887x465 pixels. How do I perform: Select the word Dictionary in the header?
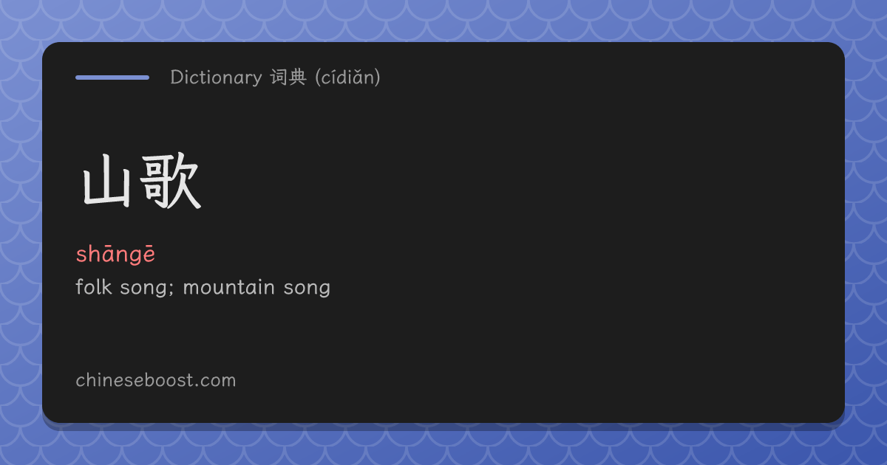pyautogui.click(x=216, y=77)
